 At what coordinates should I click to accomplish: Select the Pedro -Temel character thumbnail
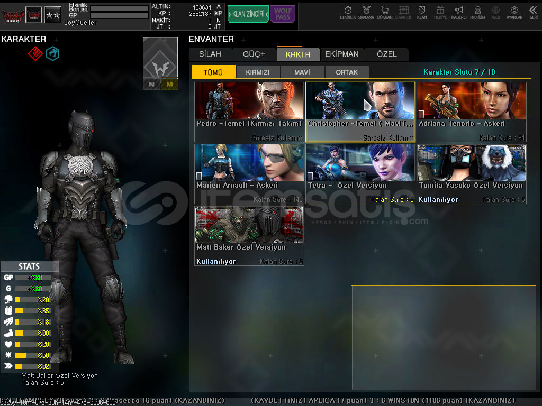249,100
